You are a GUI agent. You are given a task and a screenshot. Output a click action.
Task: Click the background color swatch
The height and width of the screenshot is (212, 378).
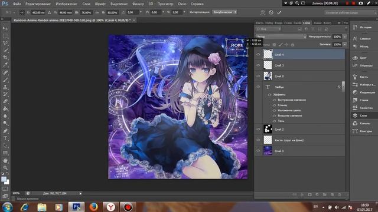[x=8, y=183]
